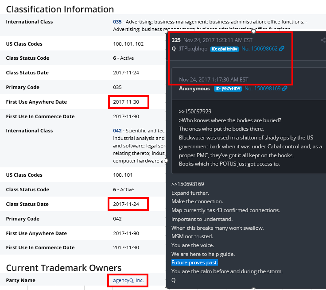Viewport: 326px width, 290px height.
Task: Click the 'Current Trademark Owners' heading
Action: pyautogui.click(x=64, y=268)
